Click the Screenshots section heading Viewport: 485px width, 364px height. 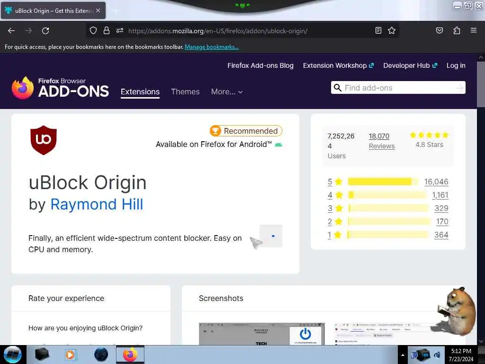(x=221, y=299)
